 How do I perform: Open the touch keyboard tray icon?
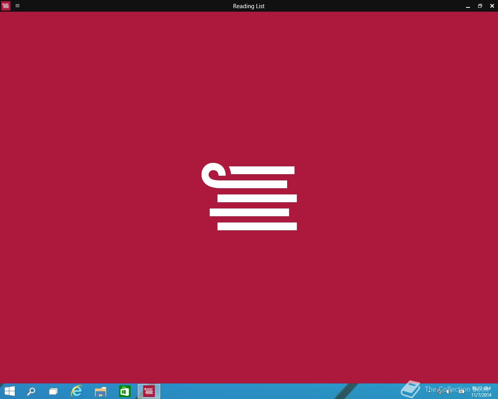point(461,391)
